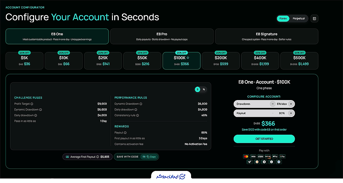Click 'Save $122 with code E8' text
This screenshot has height=183, width=343.
click(264, 130)
